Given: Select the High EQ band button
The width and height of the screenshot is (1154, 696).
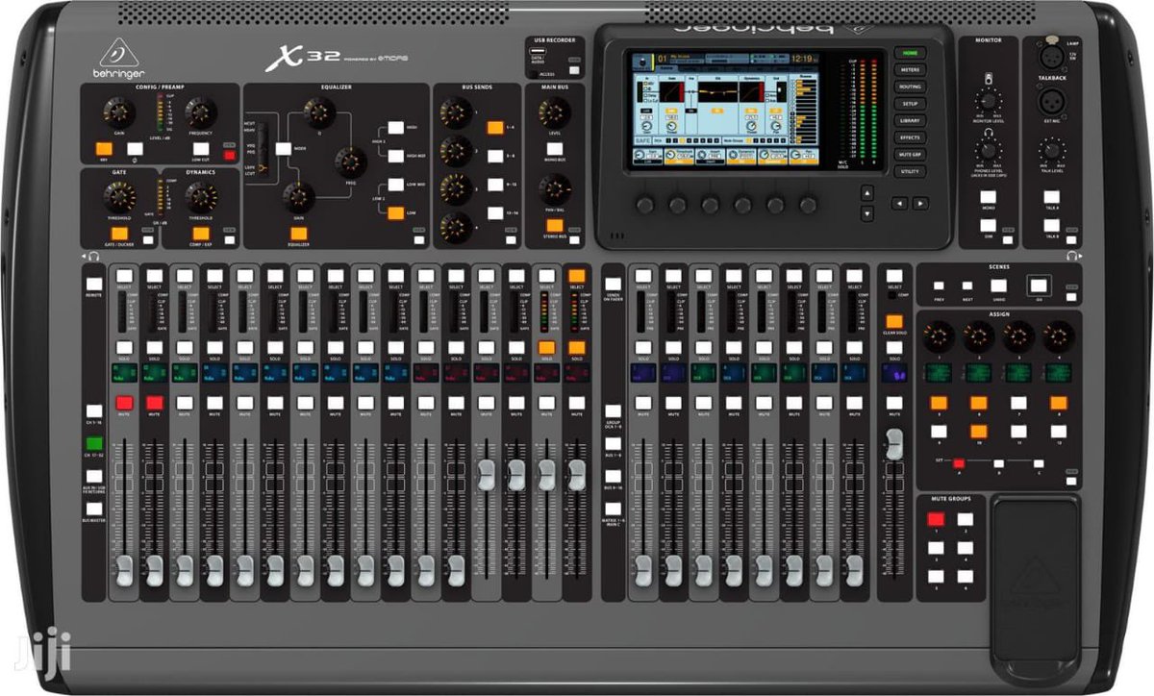Looking at the screenshot, I should [396, 128].
